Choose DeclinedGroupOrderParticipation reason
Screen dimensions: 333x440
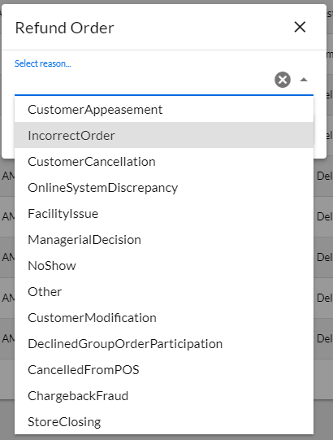point(164,344)
